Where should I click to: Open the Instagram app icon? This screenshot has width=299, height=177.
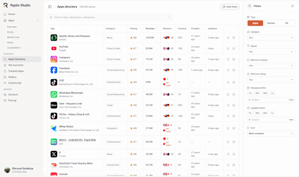pyautogui.click(x=54, y=59)
